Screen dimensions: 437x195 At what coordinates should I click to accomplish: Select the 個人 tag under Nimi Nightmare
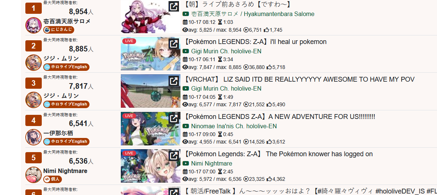[53, 179]
